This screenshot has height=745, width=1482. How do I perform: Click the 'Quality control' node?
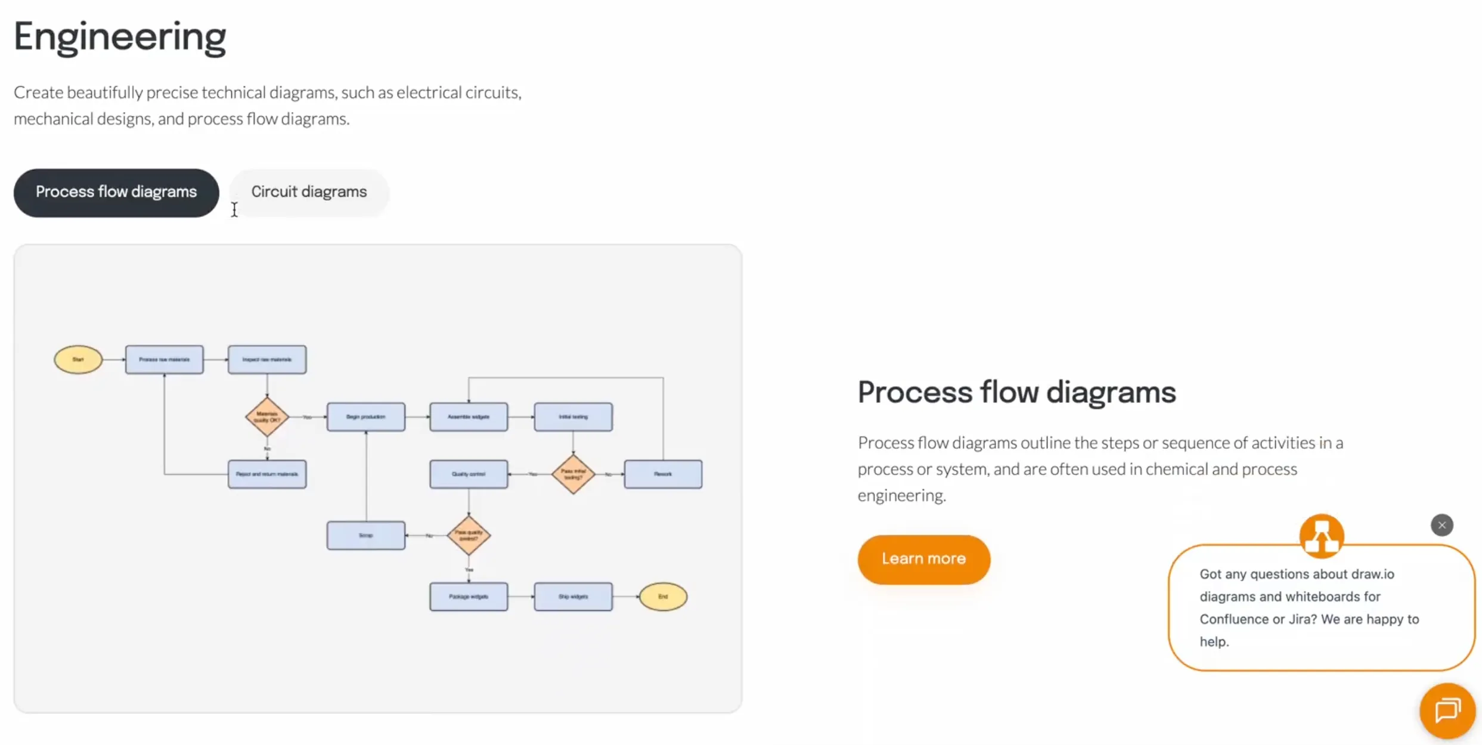[469, 474]
